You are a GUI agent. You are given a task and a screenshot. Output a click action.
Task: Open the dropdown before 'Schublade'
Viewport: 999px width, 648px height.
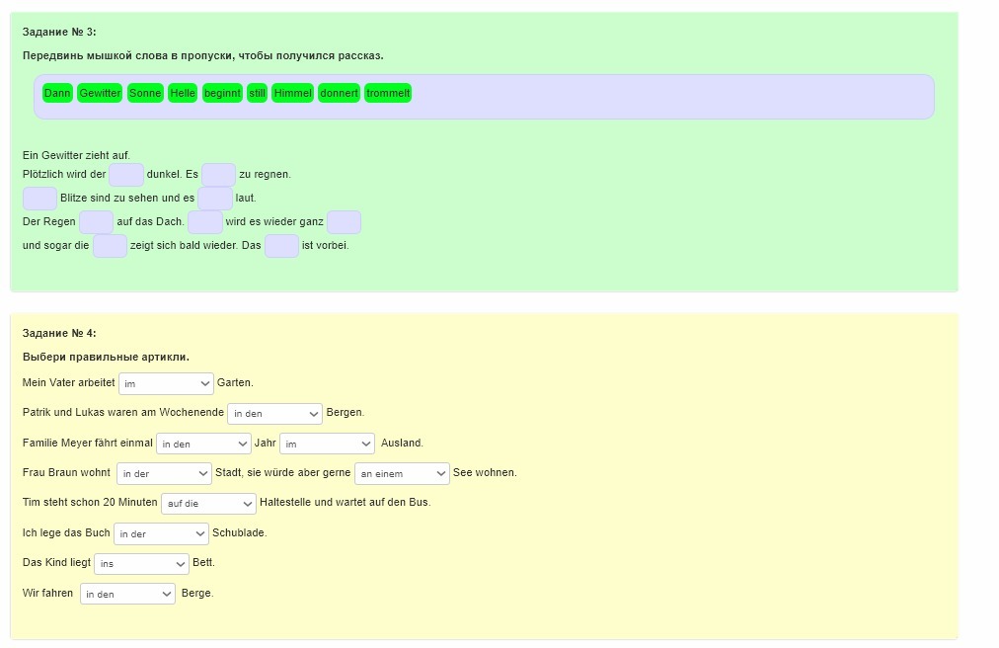(161, 533)
